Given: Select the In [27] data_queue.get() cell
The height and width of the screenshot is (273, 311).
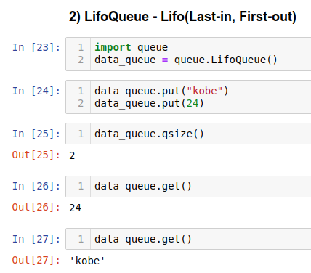Looking at the screenshot, I should pos(188,239).
